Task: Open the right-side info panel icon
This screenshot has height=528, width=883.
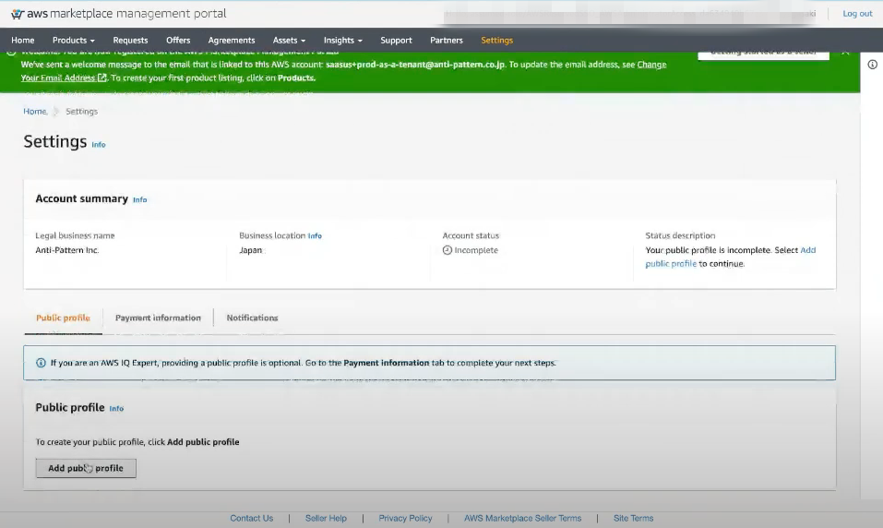Action: [x=872, y=65]
